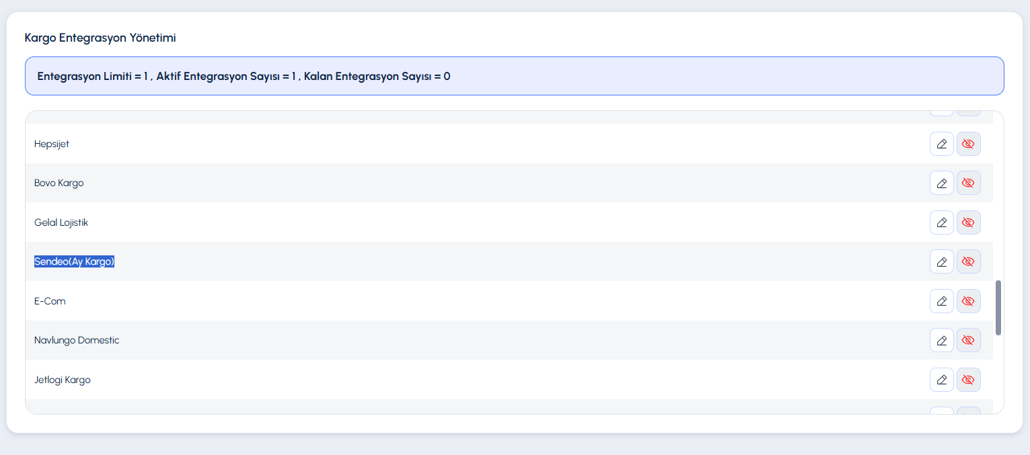The width and height of the screenshot is (1030, 455).
Task: Select the E-Com row text
Action: point(50,301)
